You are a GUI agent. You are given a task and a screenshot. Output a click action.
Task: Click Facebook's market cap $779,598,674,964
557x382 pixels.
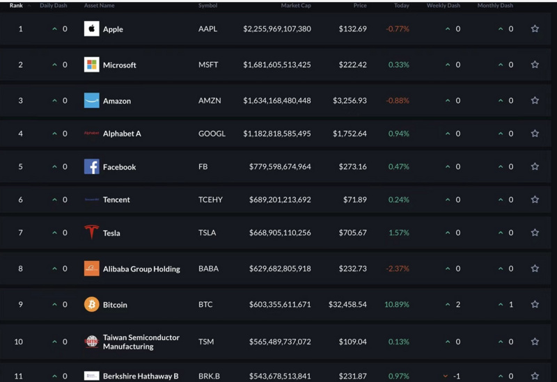(x=280, y=166)
